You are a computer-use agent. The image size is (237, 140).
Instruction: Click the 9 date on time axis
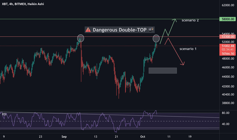click(4, 137)
